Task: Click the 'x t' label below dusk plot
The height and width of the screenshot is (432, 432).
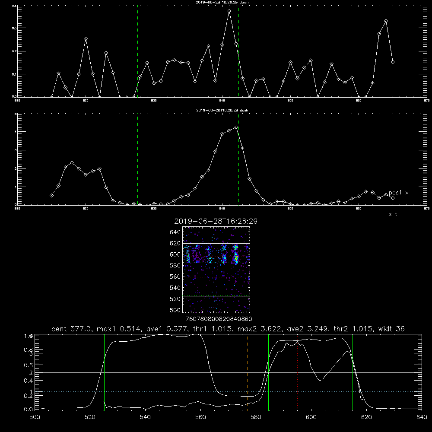Action: click(393, 214)
